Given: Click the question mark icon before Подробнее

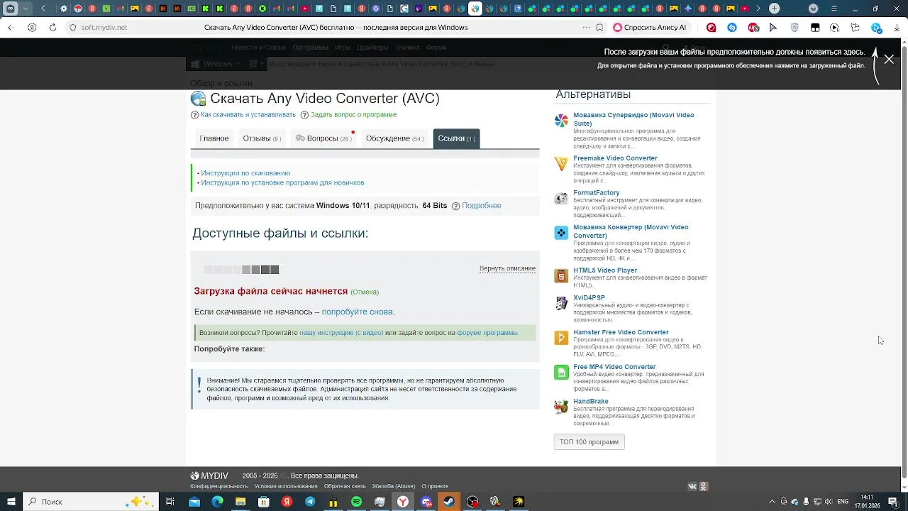Looking at the screenshot, I should pyautogui.click(x=455, y=206).
